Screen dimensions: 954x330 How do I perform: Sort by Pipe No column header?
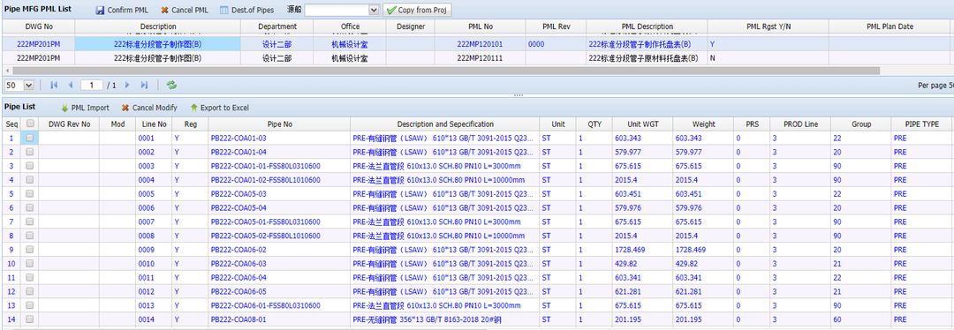(x=280, y=124)
